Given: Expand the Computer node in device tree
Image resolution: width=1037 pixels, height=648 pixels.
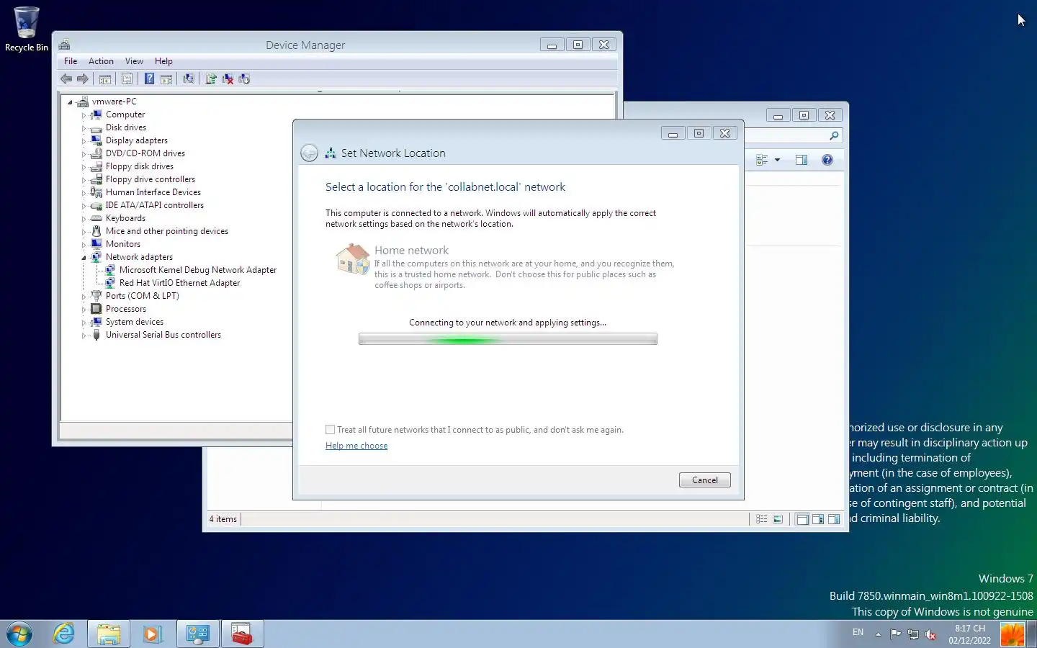Looking at the screenshot, I should tap(84, 115).
